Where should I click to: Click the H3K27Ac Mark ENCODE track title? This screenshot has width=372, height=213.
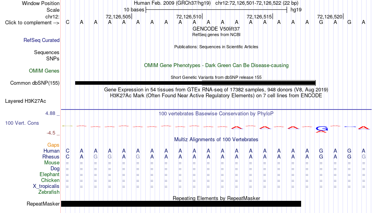(216, 96)
